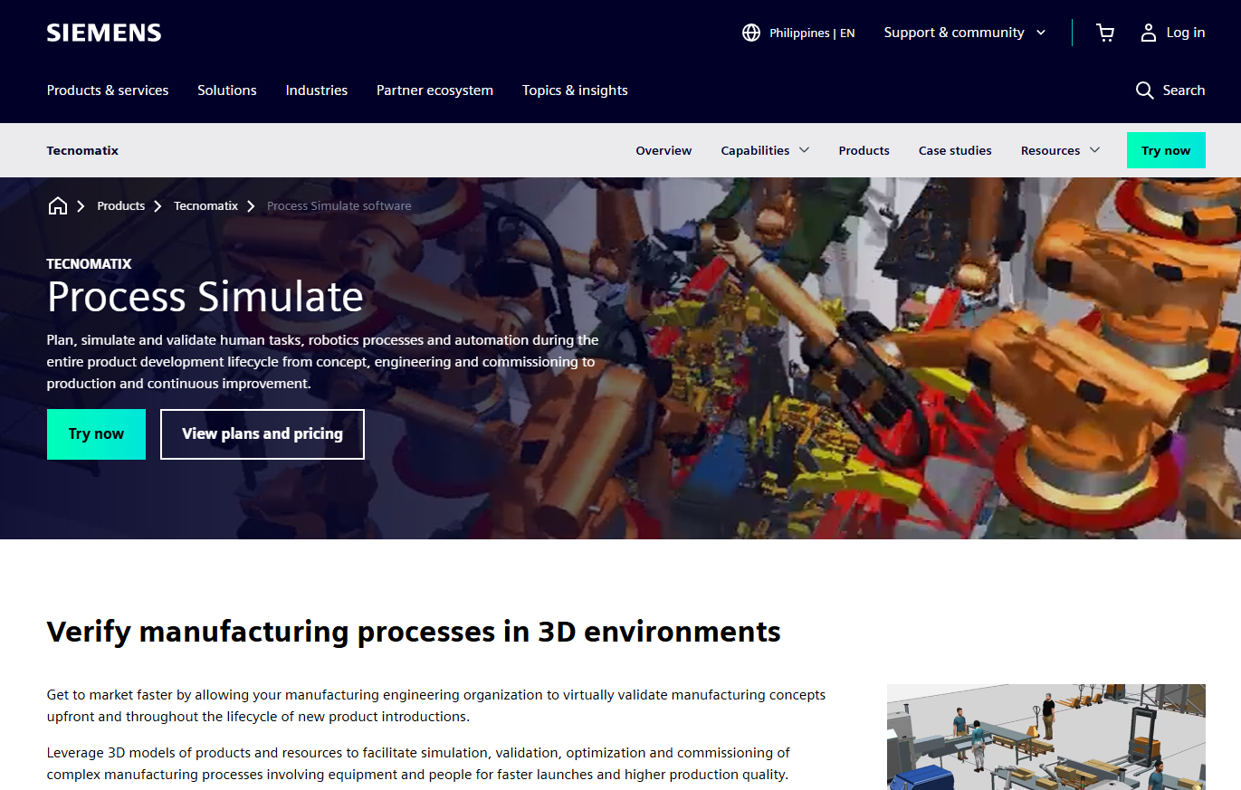Go to home via breadcrumb house icon

58,206
